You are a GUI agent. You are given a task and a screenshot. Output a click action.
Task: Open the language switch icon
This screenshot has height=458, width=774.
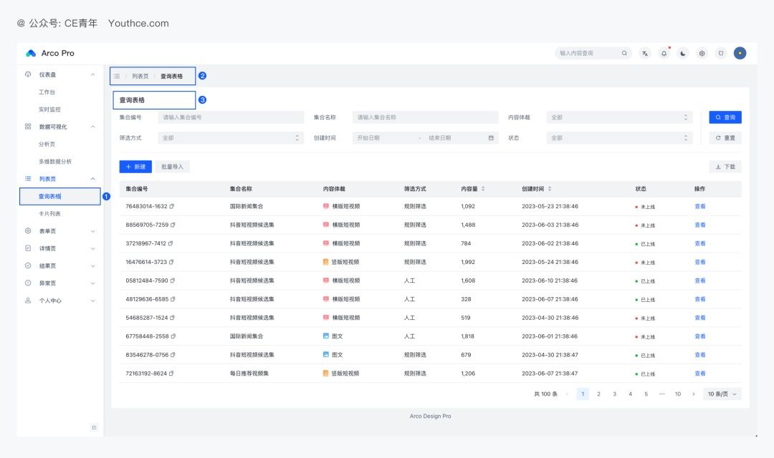tap(645, 53)
